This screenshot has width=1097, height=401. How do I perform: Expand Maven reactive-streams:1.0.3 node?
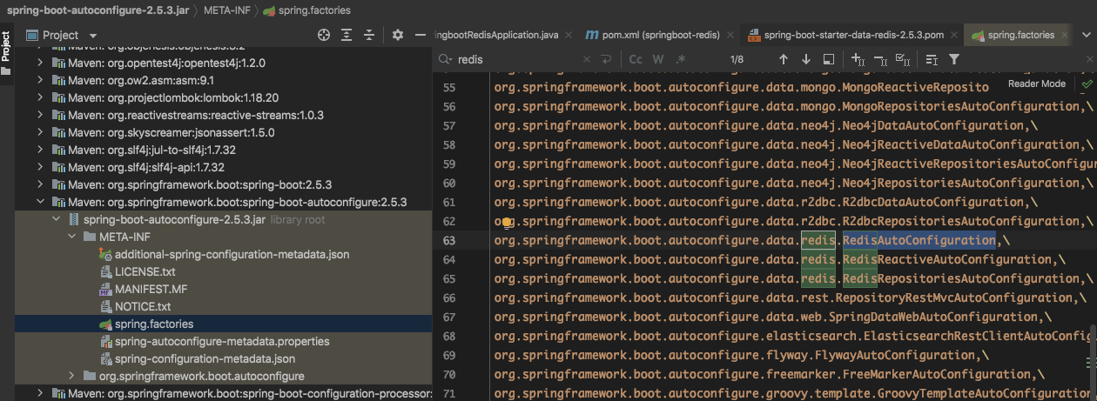40,115
